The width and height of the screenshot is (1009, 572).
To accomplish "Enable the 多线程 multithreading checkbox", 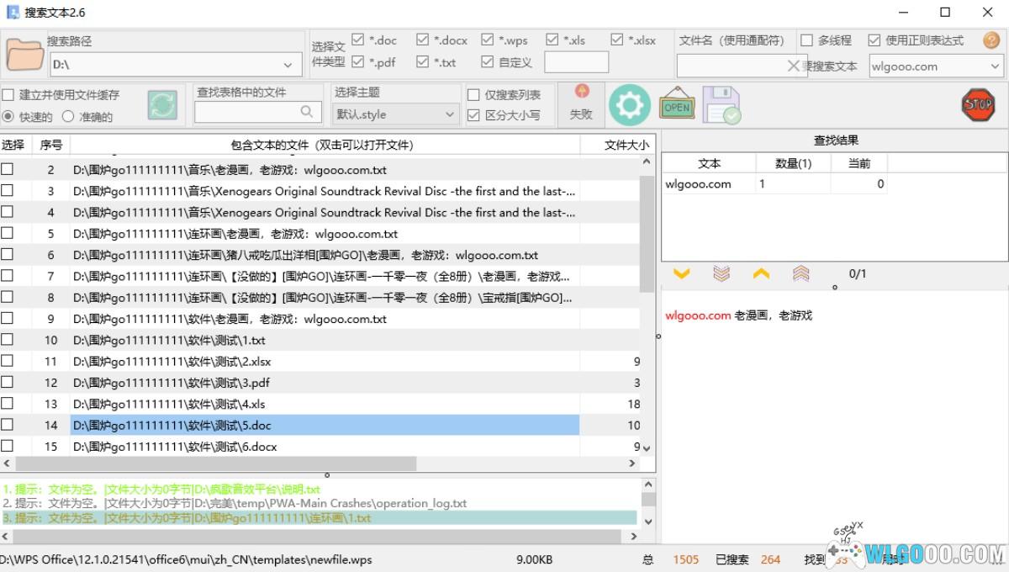I will pyautogui.click(x=807, y=40).
